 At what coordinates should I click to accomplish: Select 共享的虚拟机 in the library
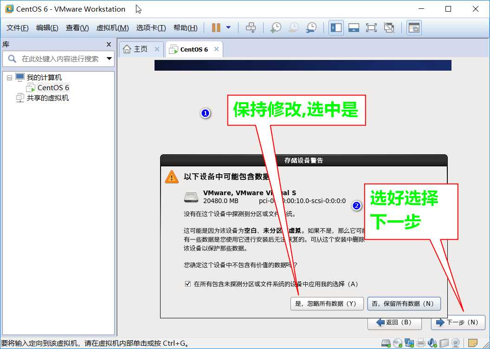click(x=47, y=98)
